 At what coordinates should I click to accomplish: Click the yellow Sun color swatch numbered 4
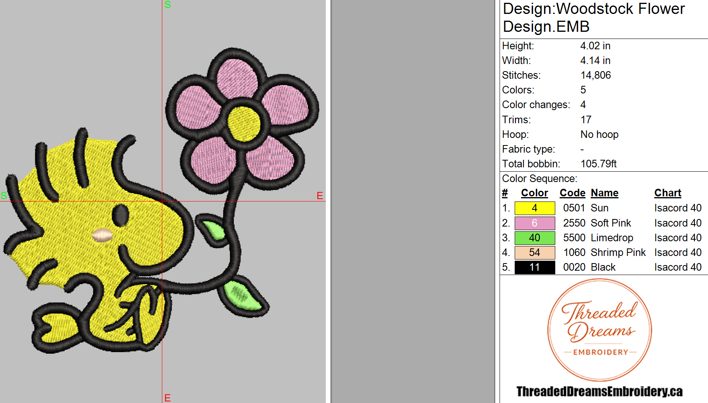click(x=535, y=208)
